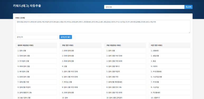
Task: Focus the top search box containing 엄마선물
Action: pyautogui.click(x=144, y=7)
